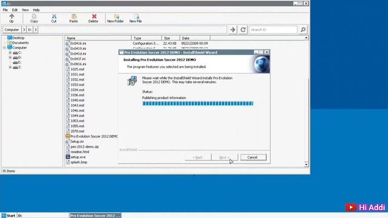Viewport: 388px width, 218px height.
Task: Expand the C: drive node
Action: (x=10, y=53)
